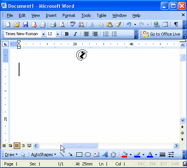Open the Draw button menu
This screenshot has width=187, height=168.
[x=11, y=154]
